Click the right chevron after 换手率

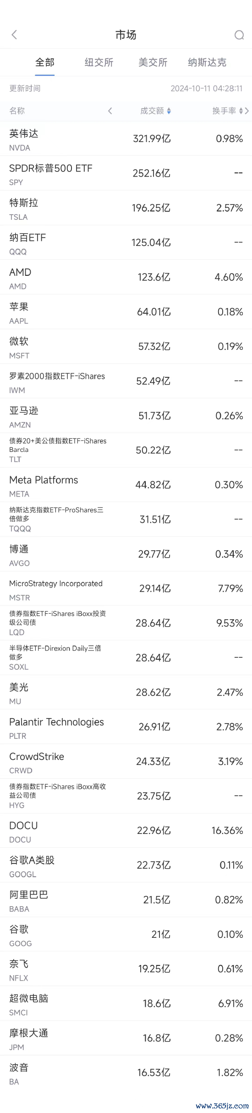click(x=247, y=111)
